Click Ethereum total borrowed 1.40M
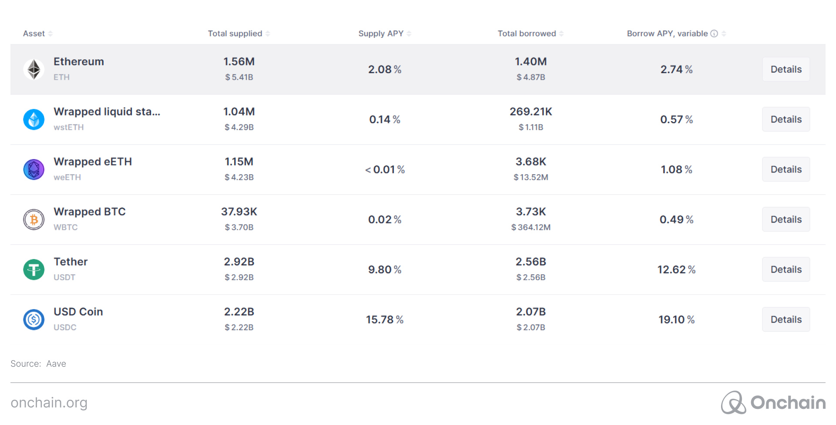Viewport: 836px width, 425px height. (531, 61)
